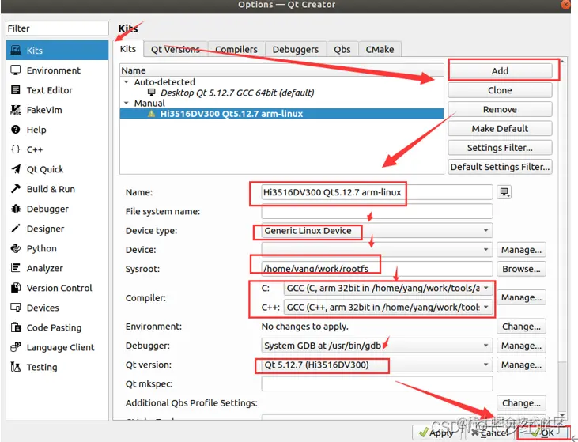
Task: Click the OK button
Action: pyautogui.click(x=542, y=433)
